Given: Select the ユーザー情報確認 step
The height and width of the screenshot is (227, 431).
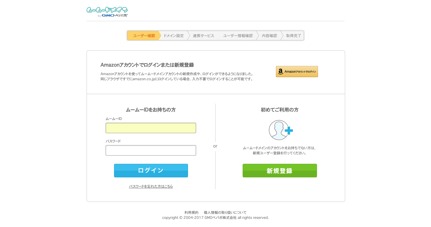Looking at the screenshot, I should pos(238,36).
